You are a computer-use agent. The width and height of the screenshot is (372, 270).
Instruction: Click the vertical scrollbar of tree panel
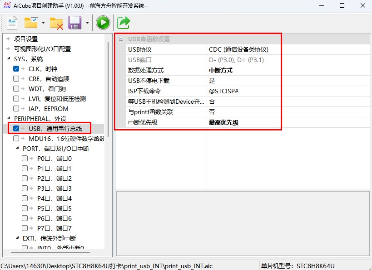pyautogui.click(x=108, y=89)
